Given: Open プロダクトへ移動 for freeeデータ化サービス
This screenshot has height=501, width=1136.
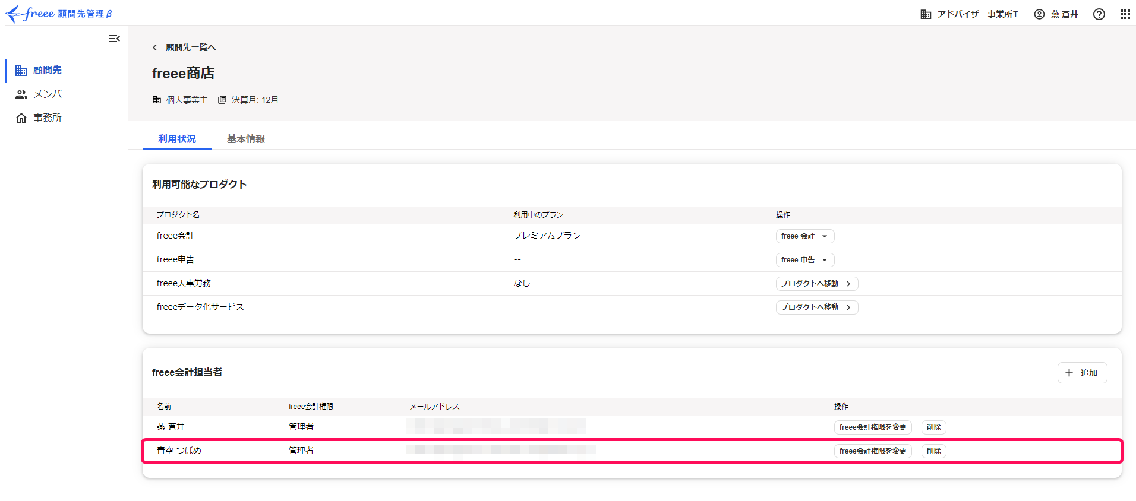Looking at the screenshot, I should coord(816,307).
